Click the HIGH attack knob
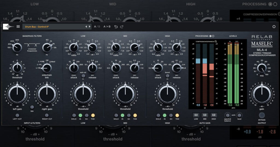Image resolution: width=280 pixels, height=147 pixels. tap(158, 68)
